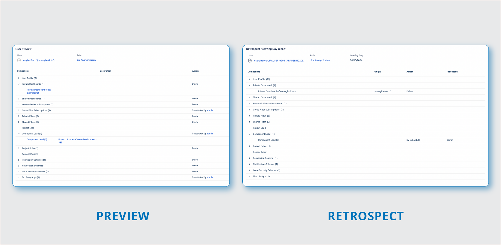The width and height of the screenshot is (501, 245).
Task: Click admin link in Group Filter Subscriptions row
Action: click(x=210, y=111)
